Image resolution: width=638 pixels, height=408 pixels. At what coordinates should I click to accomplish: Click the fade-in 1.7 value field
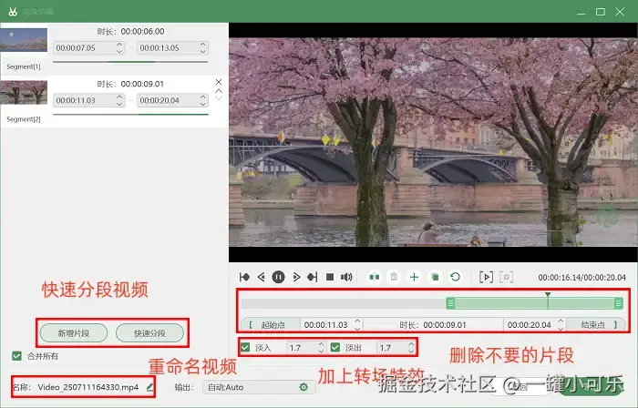[305, 348]
